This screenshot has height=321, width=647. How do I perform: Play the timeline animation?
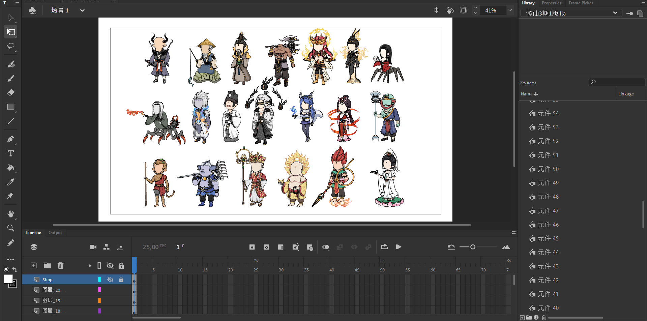point(399,247)
